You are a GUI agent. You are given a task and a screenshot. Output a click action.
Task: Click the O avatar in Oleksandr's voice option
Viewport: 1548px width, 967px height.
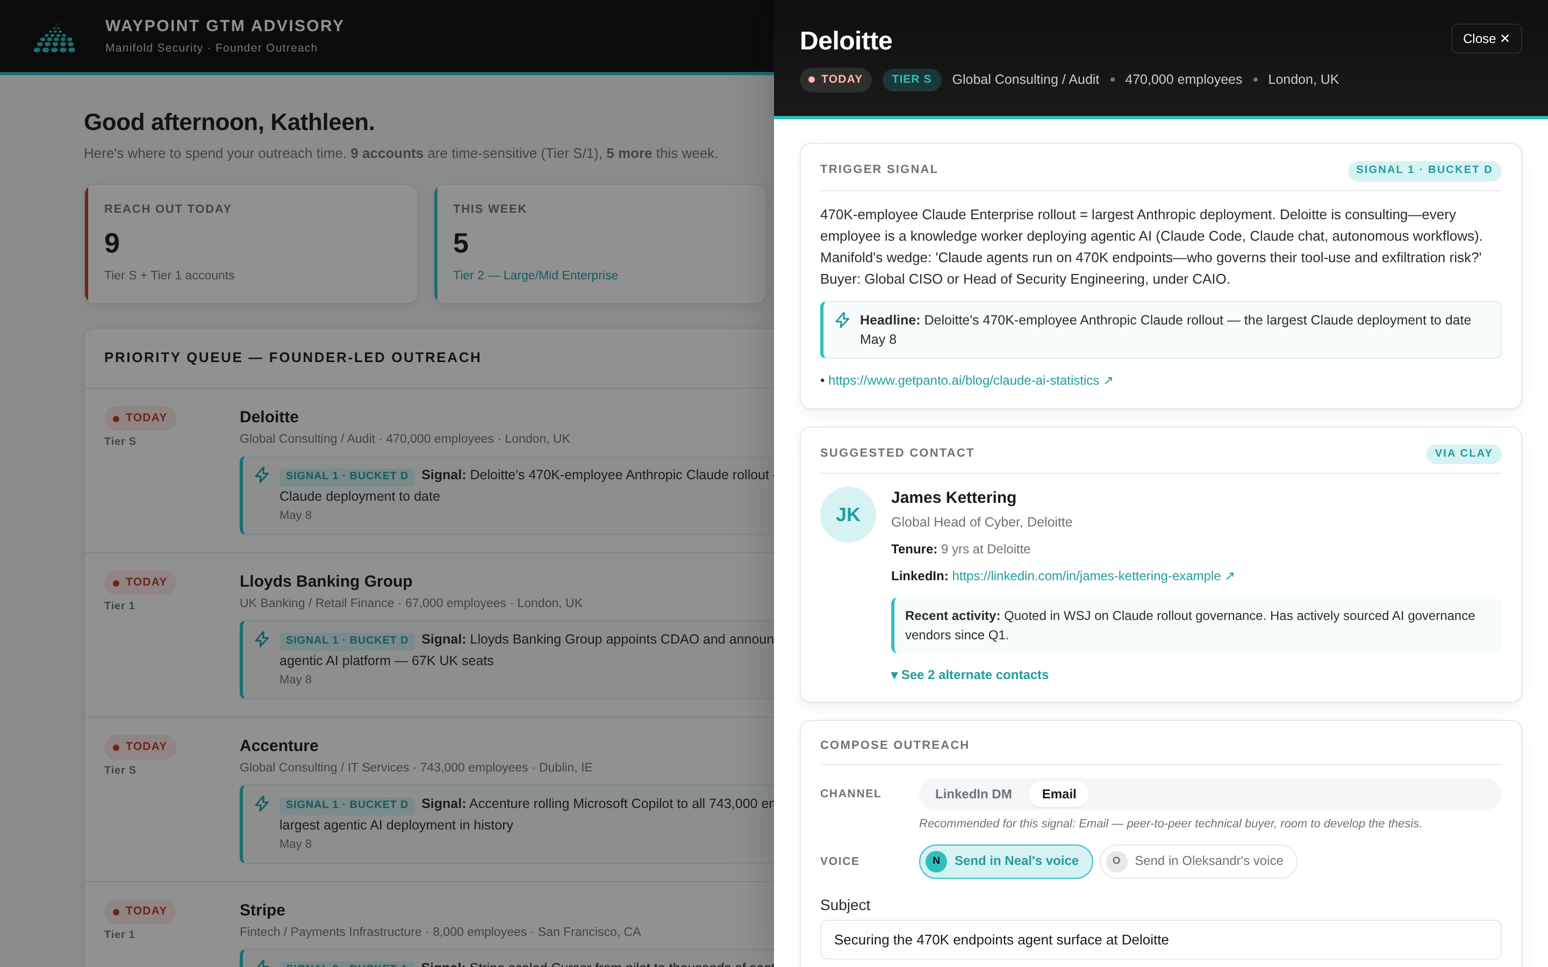point(1116,861)
